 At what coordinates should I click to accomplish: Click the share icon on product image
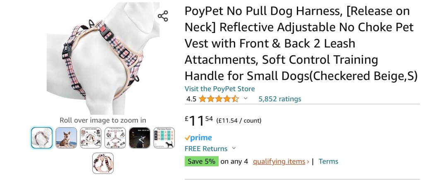163,16
